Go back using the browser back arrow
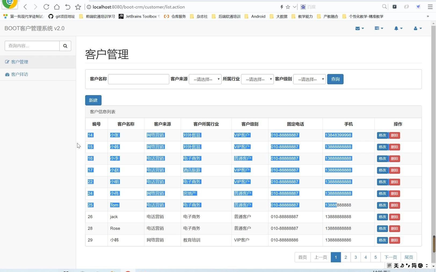The width and height of the screenshot is (436, 272). coord(25,7)
